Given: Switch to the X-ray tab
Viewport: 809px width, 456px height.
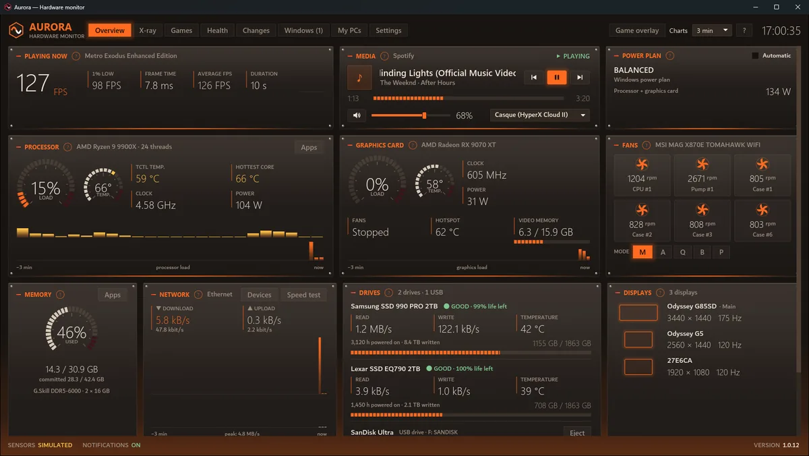Looking at the screenshot, I should (148, 30).
